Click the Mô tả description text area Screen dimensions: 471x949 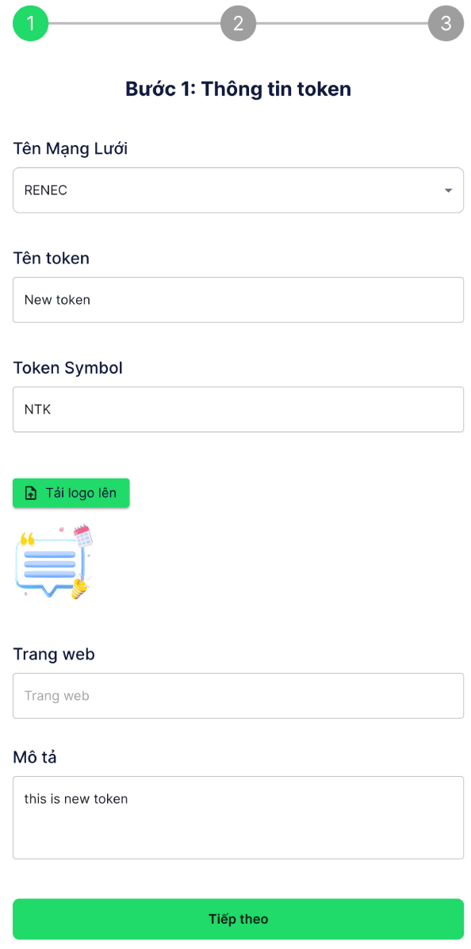(x=238, y=817)
